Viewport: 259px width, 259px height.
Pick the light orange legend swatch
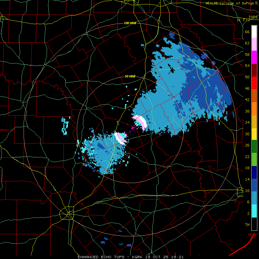coord(254,109)
